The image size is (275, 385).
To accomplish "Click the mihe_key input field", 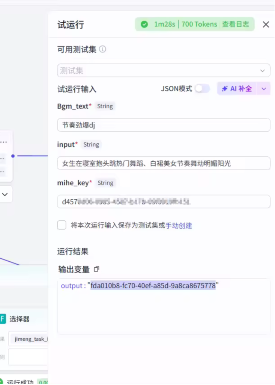I will (x=164, y=202).
